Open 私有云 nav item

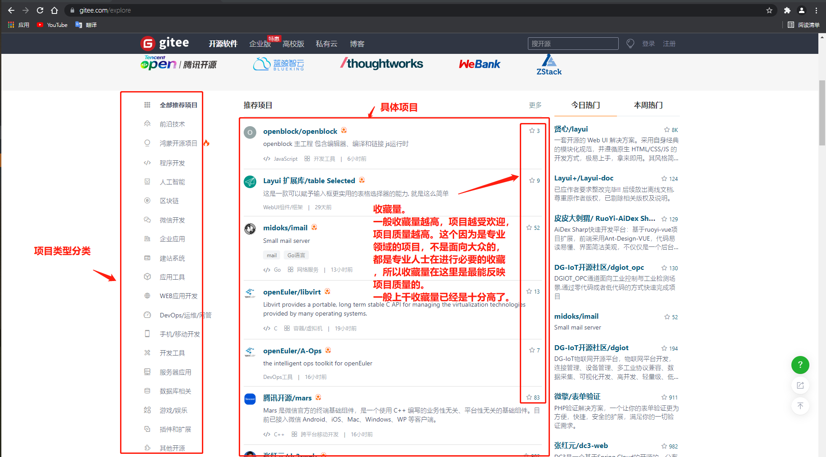click(326, 44)
